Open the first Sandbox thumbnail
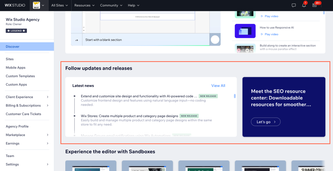 (91, 166)
